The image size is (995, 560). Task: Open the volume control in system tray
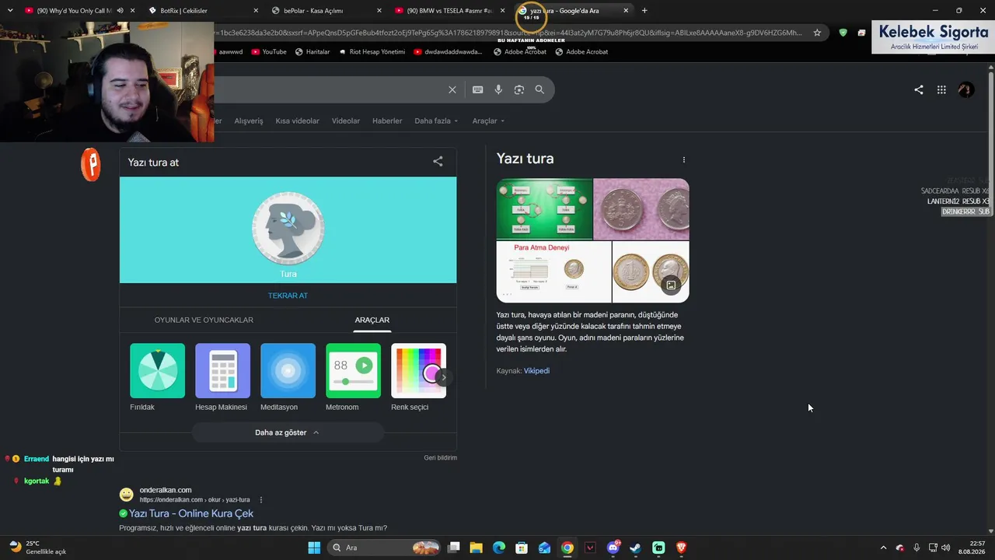[945, 548]
